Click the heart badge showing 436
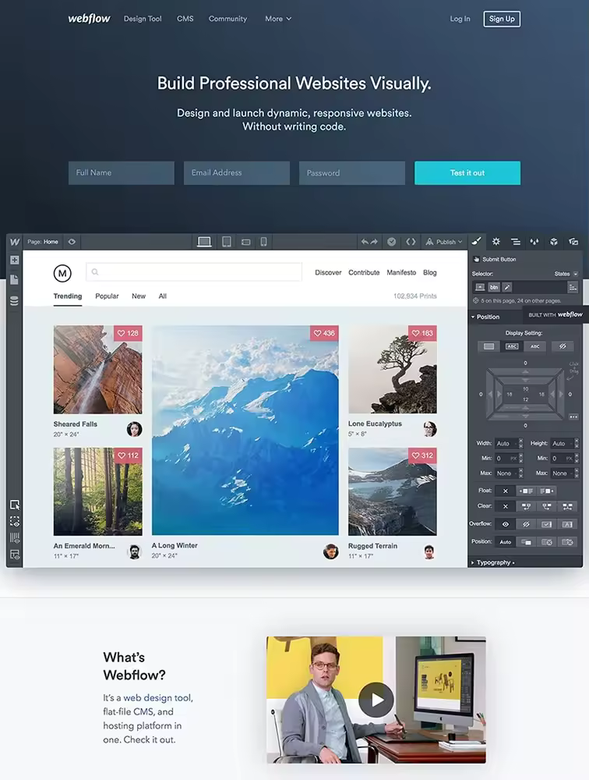589x780 pixels. click(324, 333)
